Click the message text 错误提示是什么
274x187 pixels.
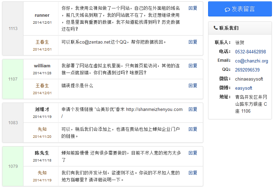77,85
